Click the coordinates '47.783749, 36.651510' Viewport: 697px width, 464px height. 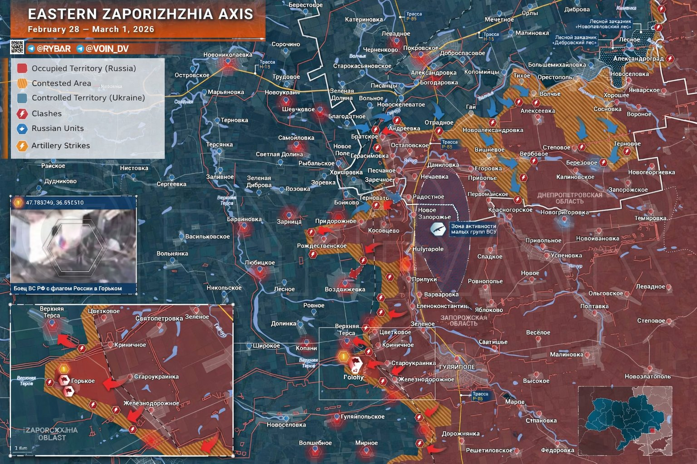click(54, 203)
